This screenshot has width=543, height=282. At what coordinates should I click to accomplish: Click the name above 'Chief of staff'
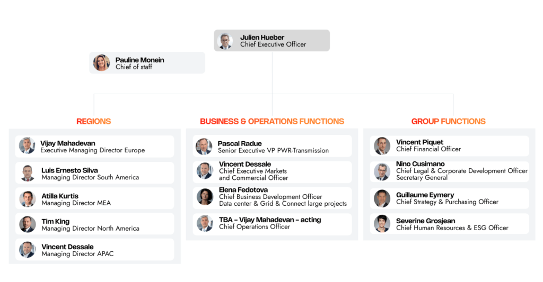tap(139, 60)
